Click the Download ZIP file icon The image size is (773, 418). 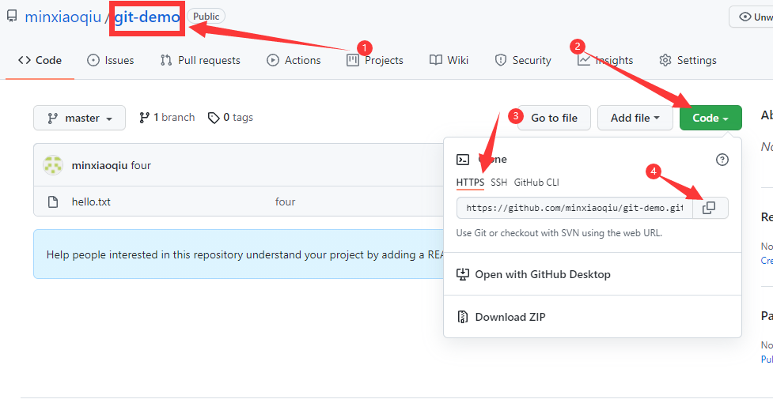(x=462, y=317)
